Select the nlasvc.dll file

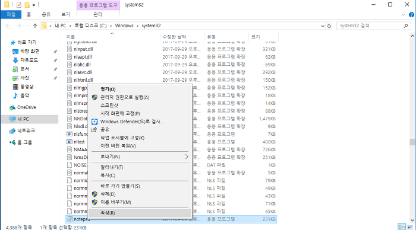83,72
